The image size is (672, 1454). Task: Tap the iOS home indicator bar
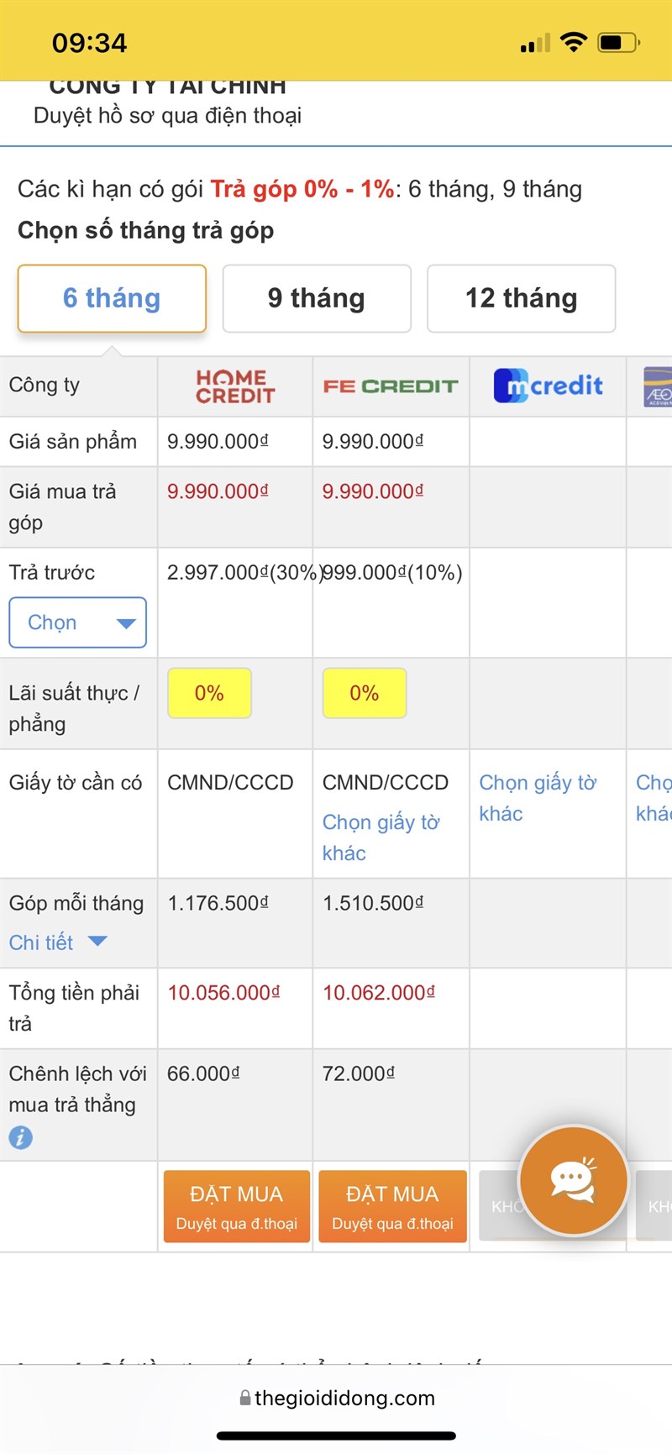coord(336,1436)
